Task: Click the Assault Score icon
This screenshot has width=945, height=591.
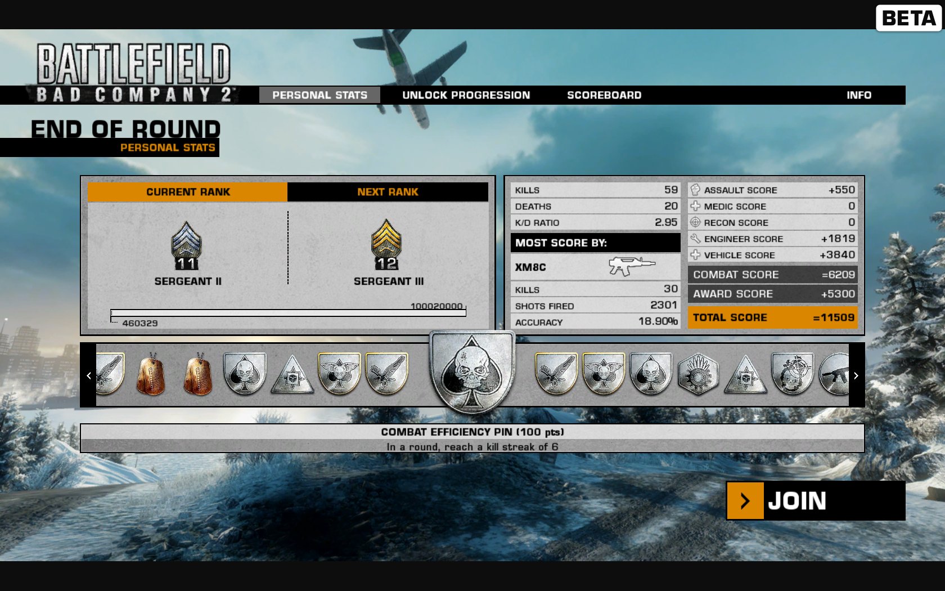Action: point(695,190)
